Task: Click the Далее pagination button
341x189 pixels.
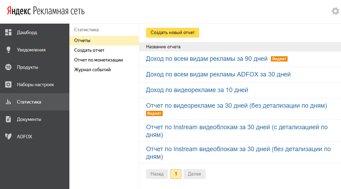Action: pyautogui.click(x=194, y=174)
